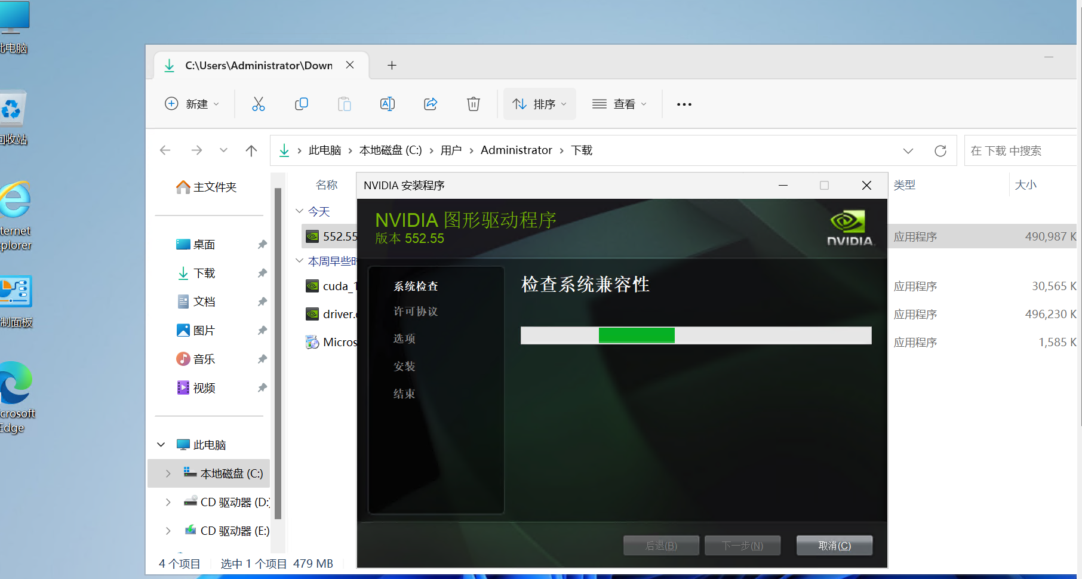The height and width of the screenshot is (579, 1082).
Task: Open the three-dot See more menu
Action: (x=684, y=104)
